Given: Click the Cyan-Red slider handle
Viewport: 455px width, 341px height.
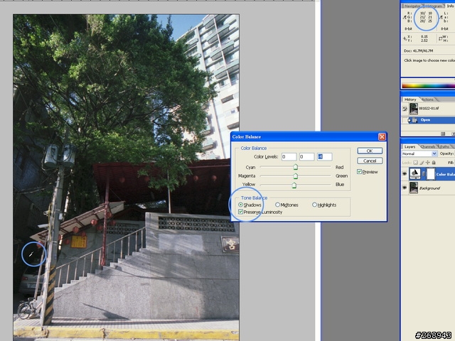Looking at the screenshot, I should pyautogui.click(x=296, y=167).
